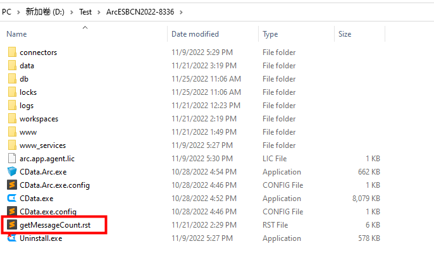
Task: Go to the 新加卷 (D:) drive breadcrumb
Action: point(45,12)
